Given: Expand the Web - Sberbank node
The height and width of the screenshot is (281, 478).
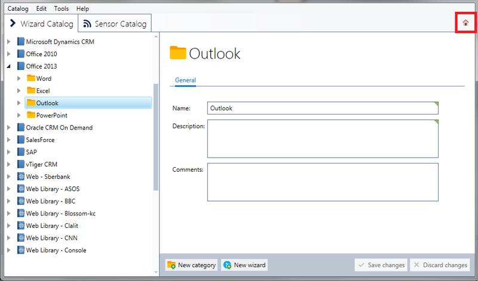Looking at the screenshot, I should (9, 177).
